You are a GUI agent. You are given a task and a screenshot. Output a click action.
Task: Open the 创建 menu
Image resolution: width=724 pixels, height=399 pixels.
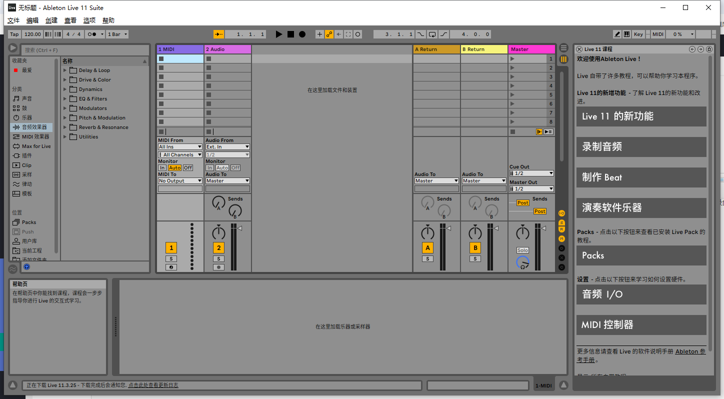pyautogui.click(x=51, y=20)
